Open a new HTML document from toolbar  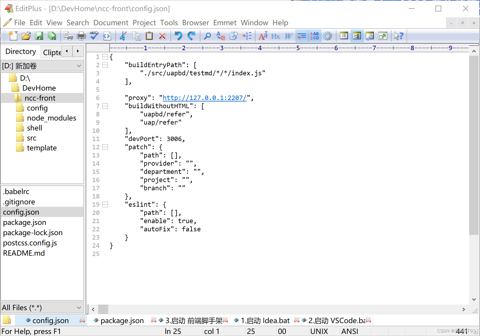[107, 36]
